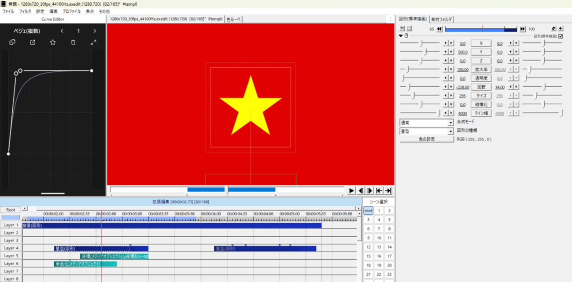
Task: Toggle Layer 2 visibility button
Action: pyautogui.click(x=11, y=233)
